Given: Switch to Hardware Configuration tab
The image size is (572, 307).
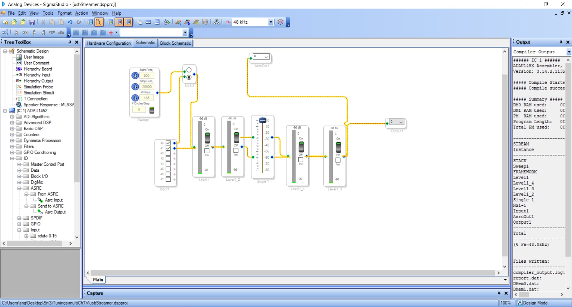Looking at the screenshot, I should tap(109, 43).
